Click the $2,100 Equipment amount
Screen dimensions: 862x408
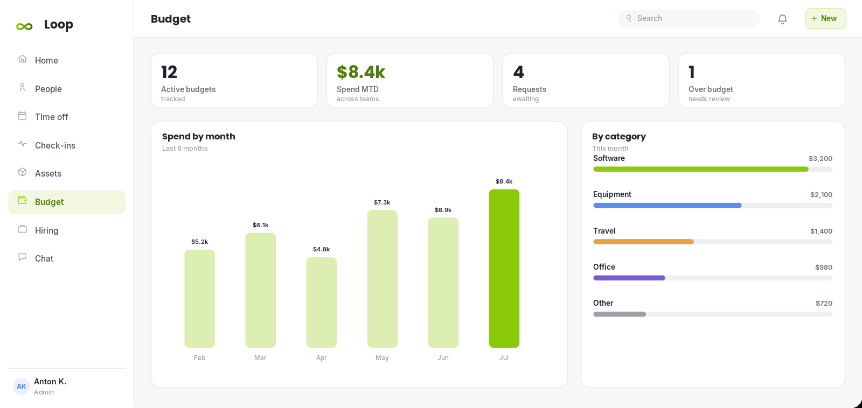tap(821, 195)
